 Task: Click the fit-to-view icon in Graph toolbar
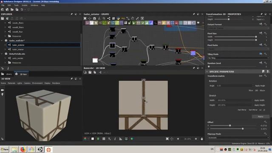pos(85,18)
